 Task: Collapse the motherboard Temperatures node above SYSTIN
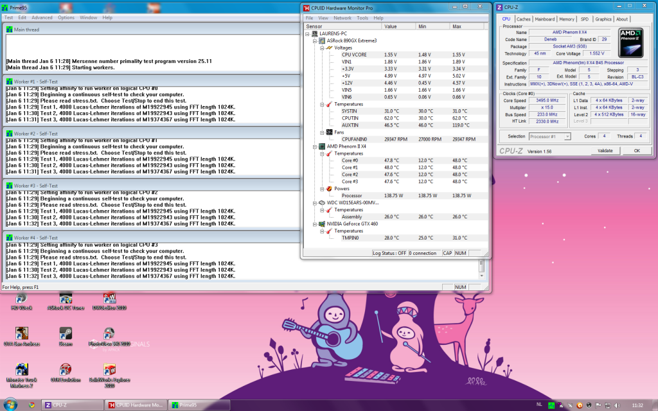323,104
